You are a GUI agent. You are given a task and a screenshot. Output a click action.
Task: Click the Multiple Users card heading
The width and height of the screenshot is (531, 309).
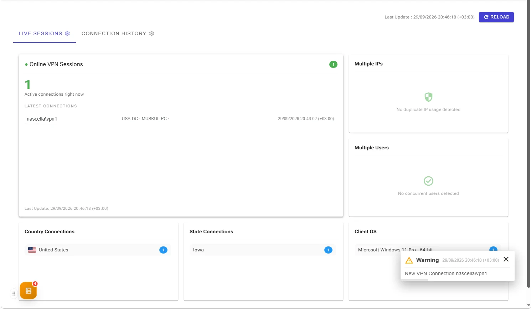(372, 148)
